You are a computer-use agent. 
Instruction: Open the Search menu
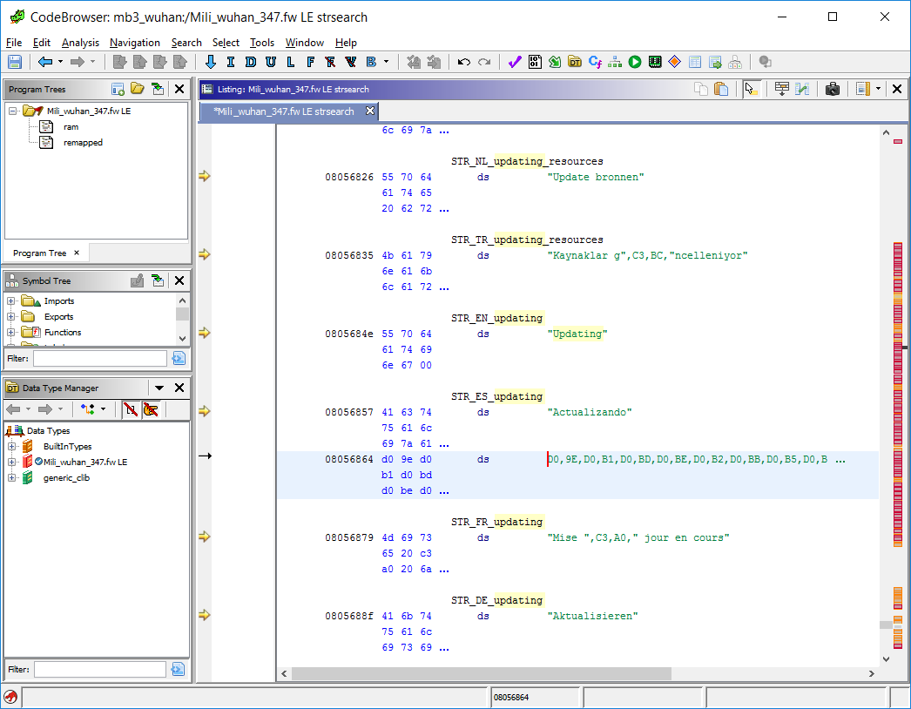pos(186,43)
